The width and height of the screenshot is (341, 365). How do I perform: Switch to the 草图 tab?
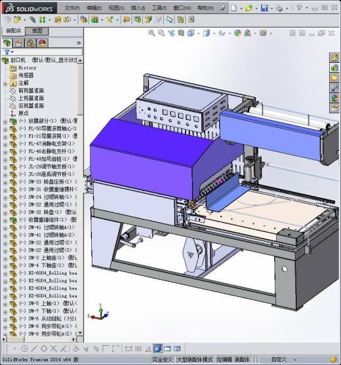click(x=37, y=31)
